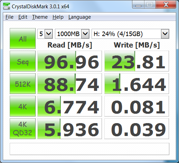Close the CrystalDiskMark window
This screenshot has width=179, height=163.
(x=166, y=5)
